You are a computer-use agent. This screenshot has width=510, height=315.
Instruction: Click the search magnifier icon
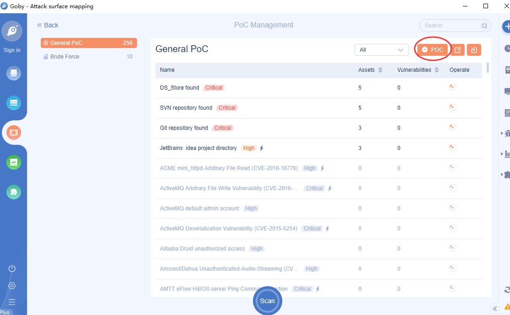(x=484, y=26)
